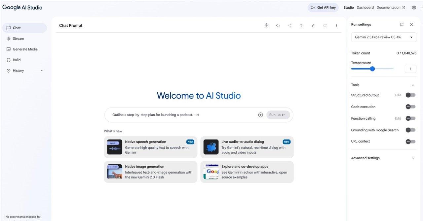Click the reset run settings icon
The height and width of the screenshot is (221, 423).
(x=402, y=24)
